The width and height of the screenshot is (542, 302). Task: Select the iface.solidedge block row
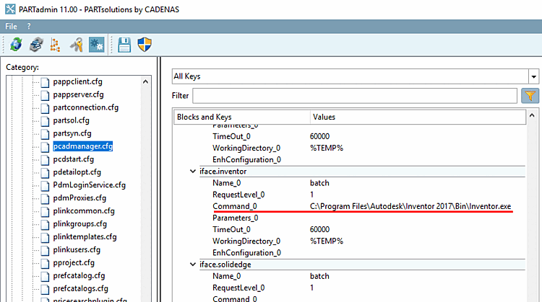(x=362, y=265)
